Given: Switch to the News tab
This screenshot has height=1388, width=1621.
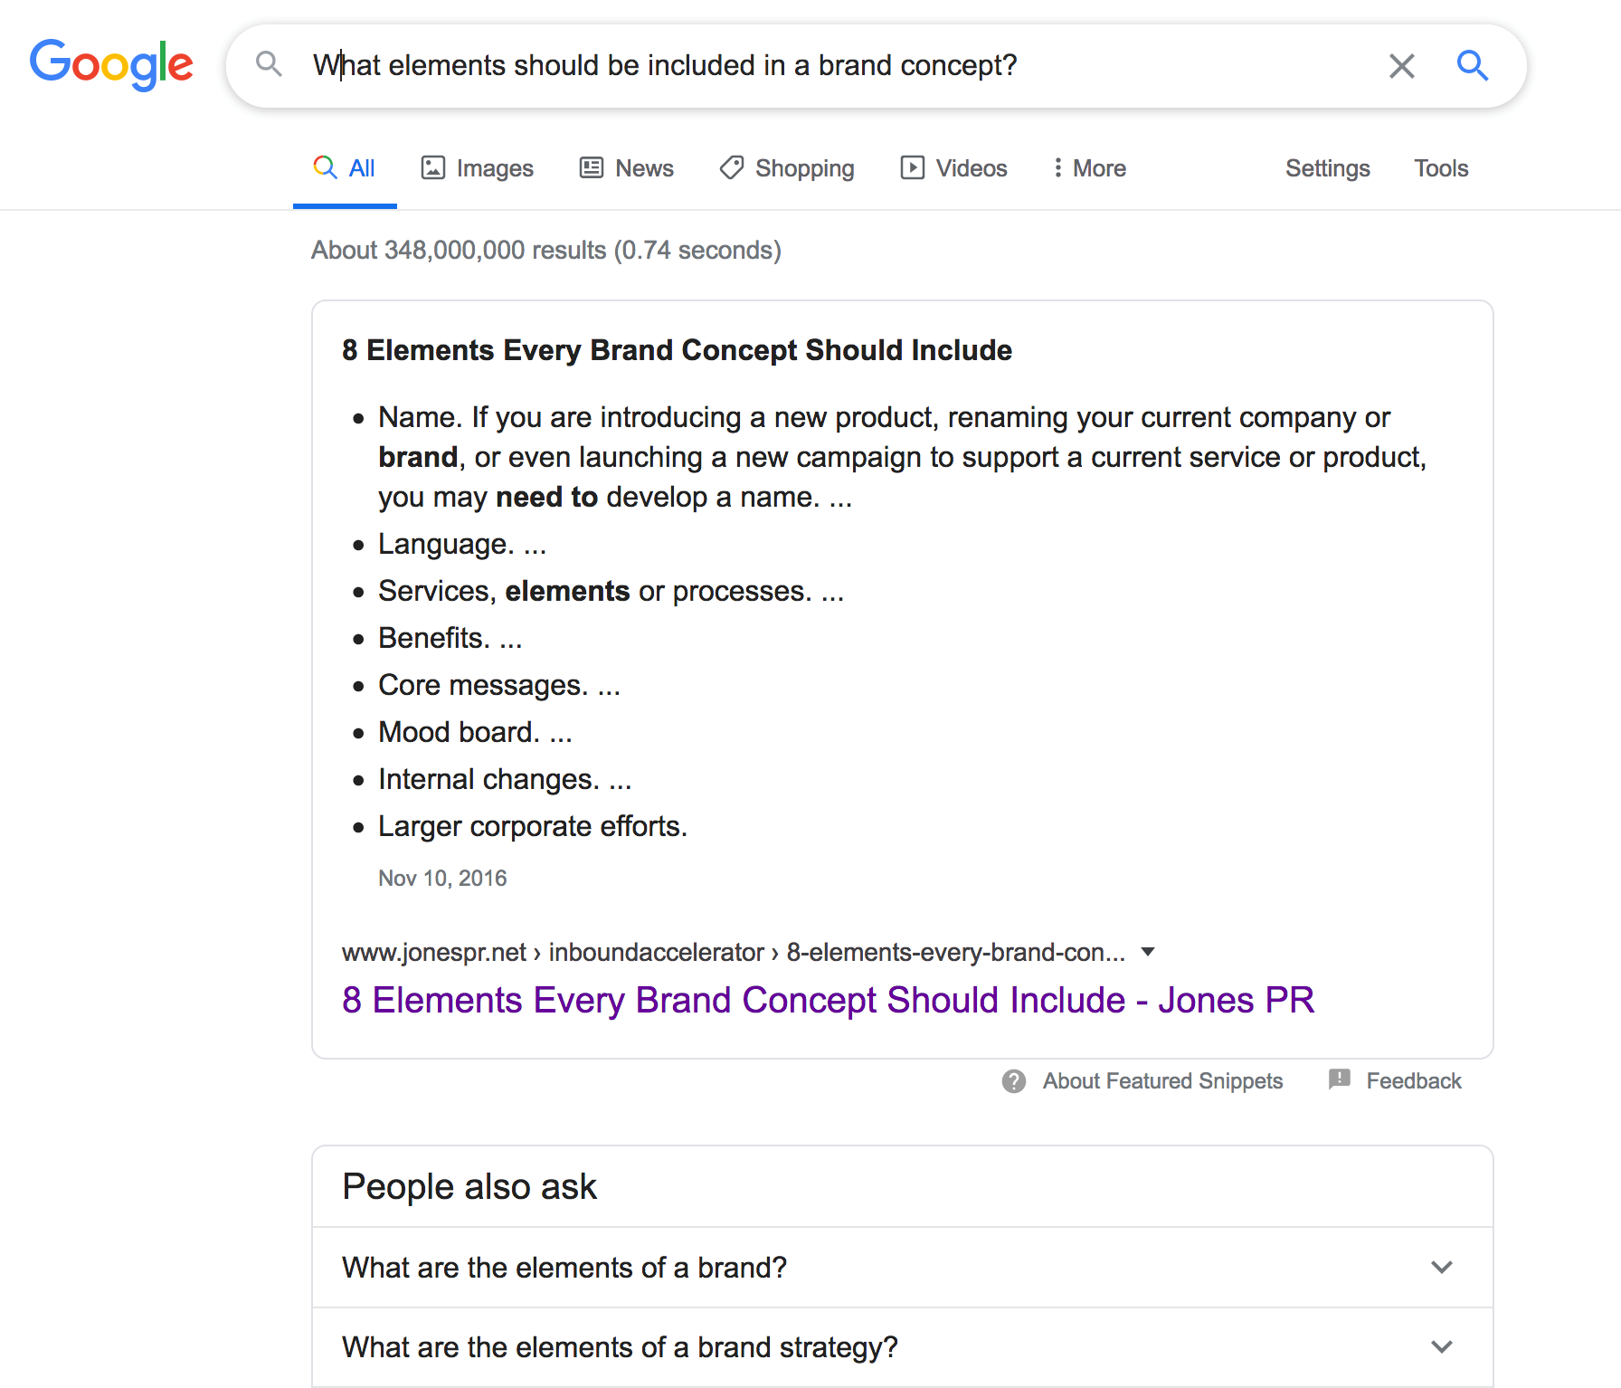Looking at the screenshot, I should (x=626, y=168).
